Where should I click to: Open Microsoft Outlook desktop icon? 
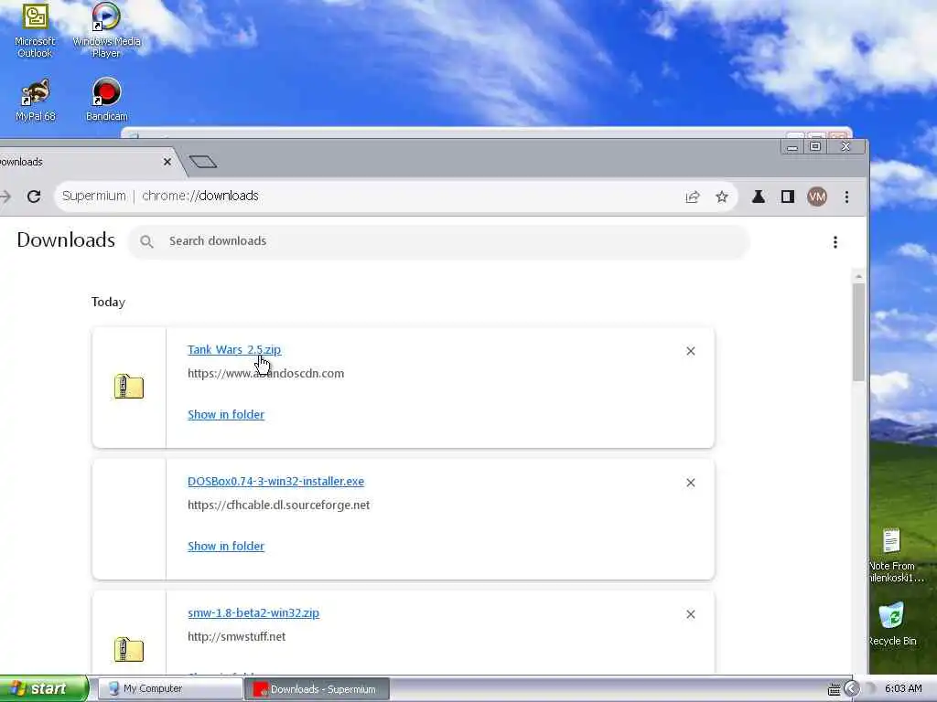point(35,30)
